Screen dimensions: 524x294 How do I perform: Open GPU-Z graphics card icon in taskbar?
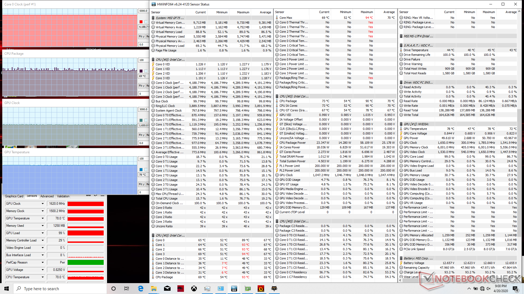248,289
